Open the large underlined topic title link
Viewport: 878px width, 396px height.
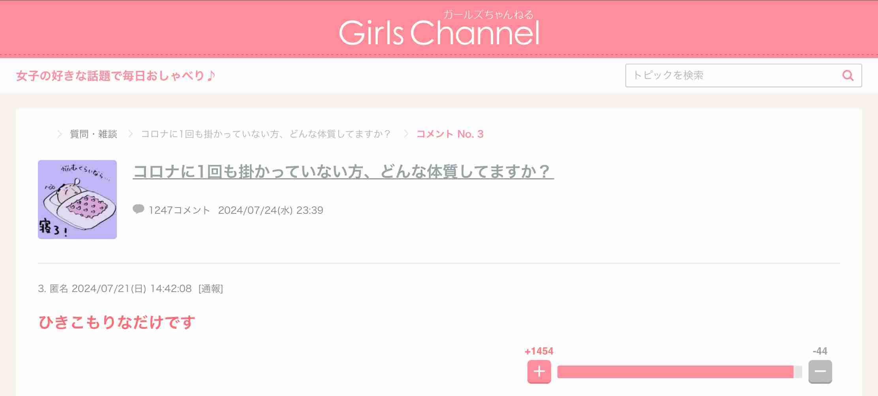tap(343, 172)
